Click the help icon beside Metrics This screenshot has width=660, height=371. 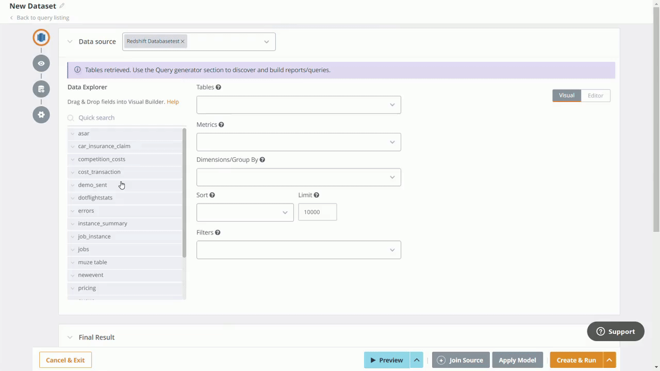click(221, 124)
